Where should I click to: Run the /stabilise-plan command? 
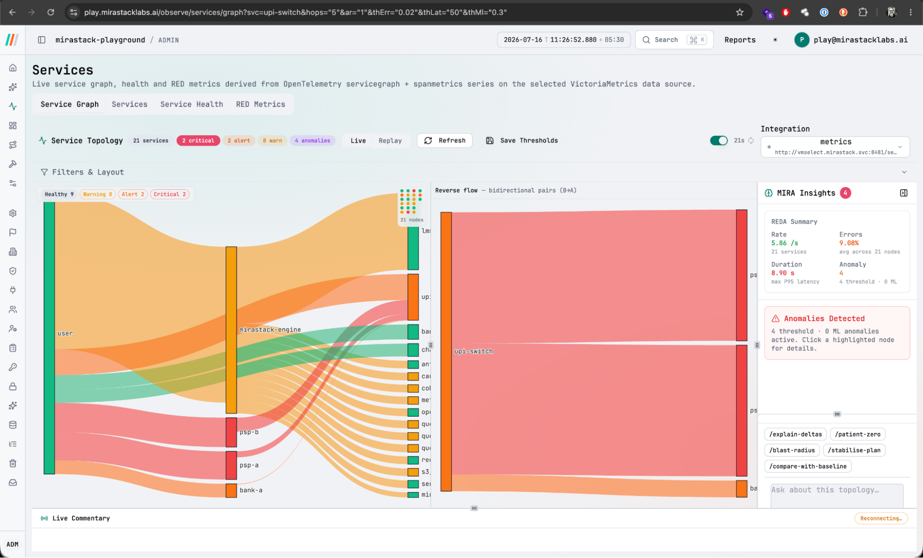pyautogui.click(x=854, y=450)
